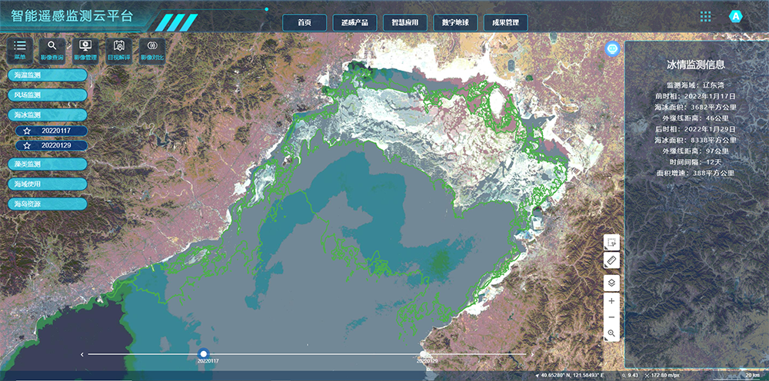Toggle the star on layer 20220129
769x381 pixels.
[27, 145]
